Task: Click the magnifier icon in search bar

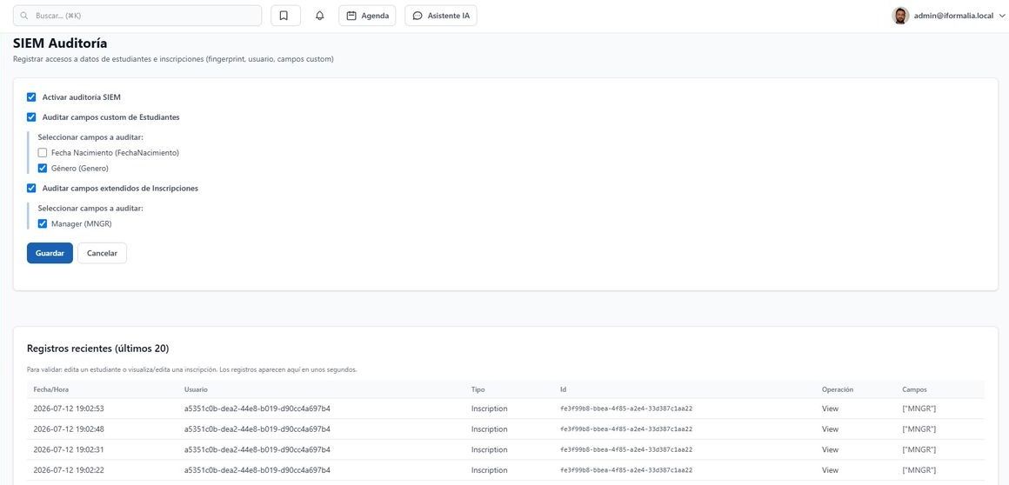Action: tap(25, 16)
